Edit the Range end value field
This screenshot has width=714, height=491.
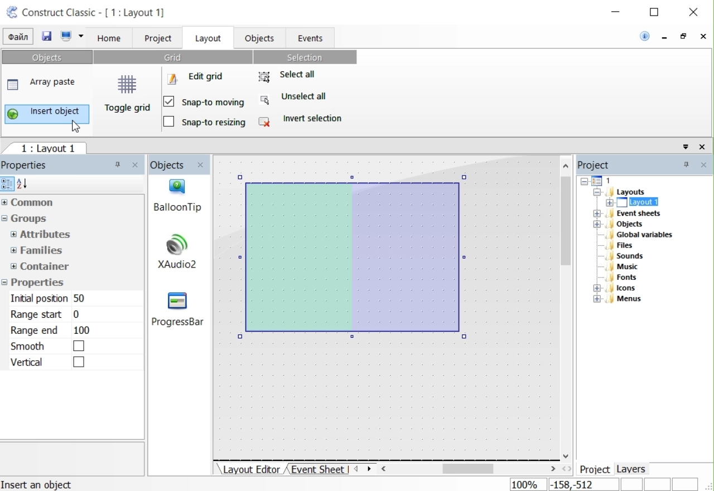point(107,330)
